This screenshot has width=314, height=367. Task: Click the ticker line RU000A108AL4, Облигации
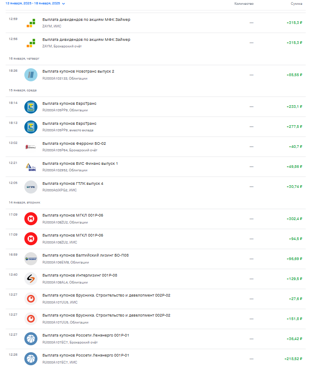pos(65,283)
